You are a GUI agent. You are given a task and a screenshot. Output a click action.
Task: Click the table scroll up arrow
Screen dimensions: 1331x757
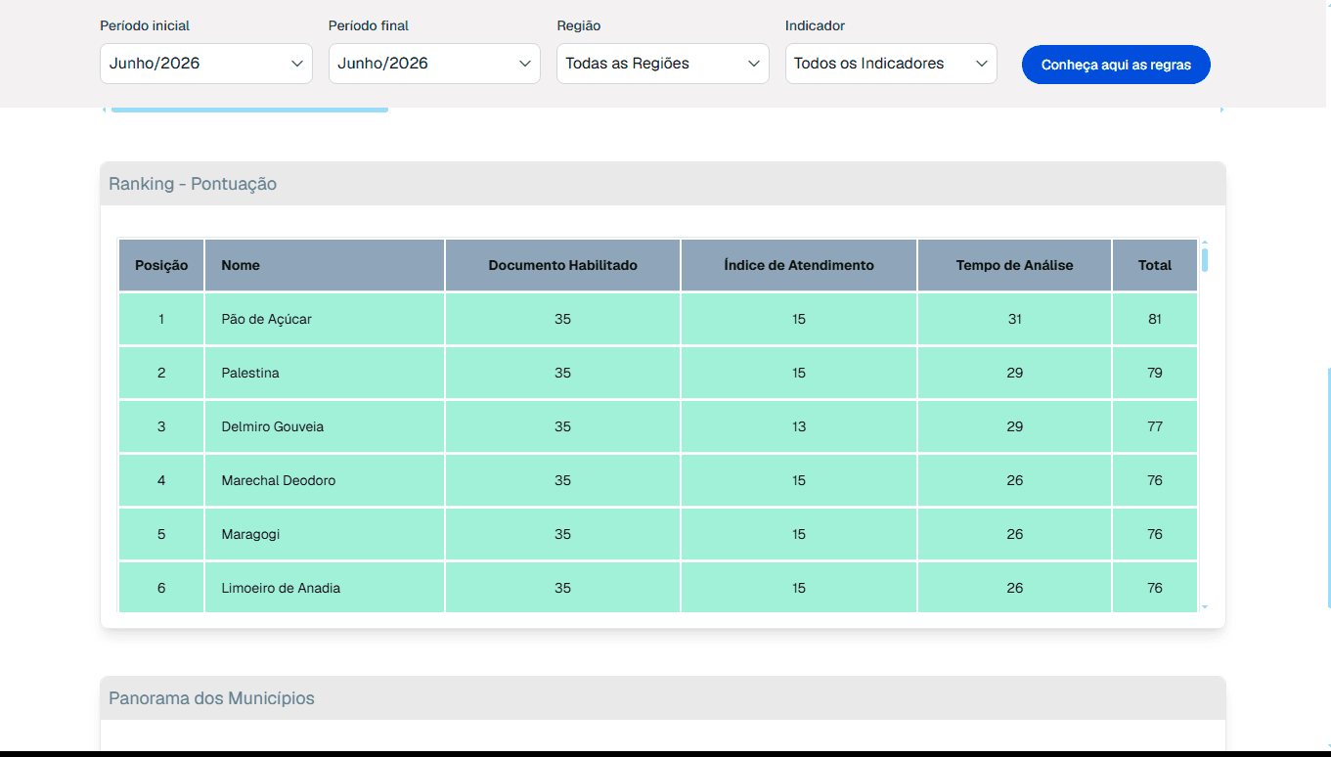pyautogui.click(x=1205, y=243)
